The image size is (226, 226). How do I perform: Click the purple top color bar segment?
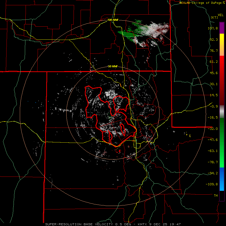pos(222,28)
